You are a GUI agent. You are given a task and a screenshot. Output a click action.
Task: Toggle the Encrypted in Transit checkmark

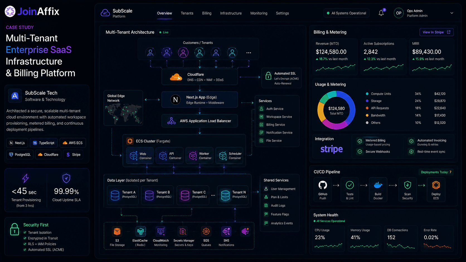25,238
